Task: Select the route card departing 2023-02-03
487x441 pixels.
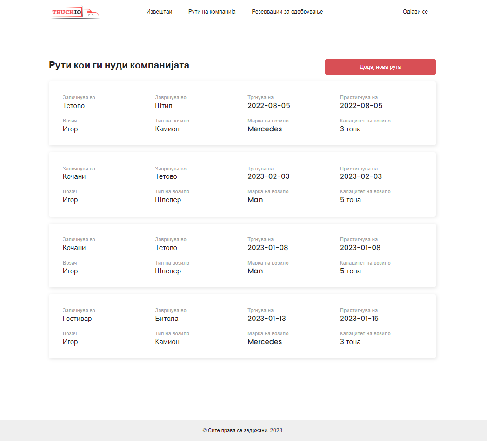Action: (242, 184)
